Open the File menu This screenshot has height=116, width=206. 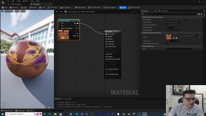[8, 1]
